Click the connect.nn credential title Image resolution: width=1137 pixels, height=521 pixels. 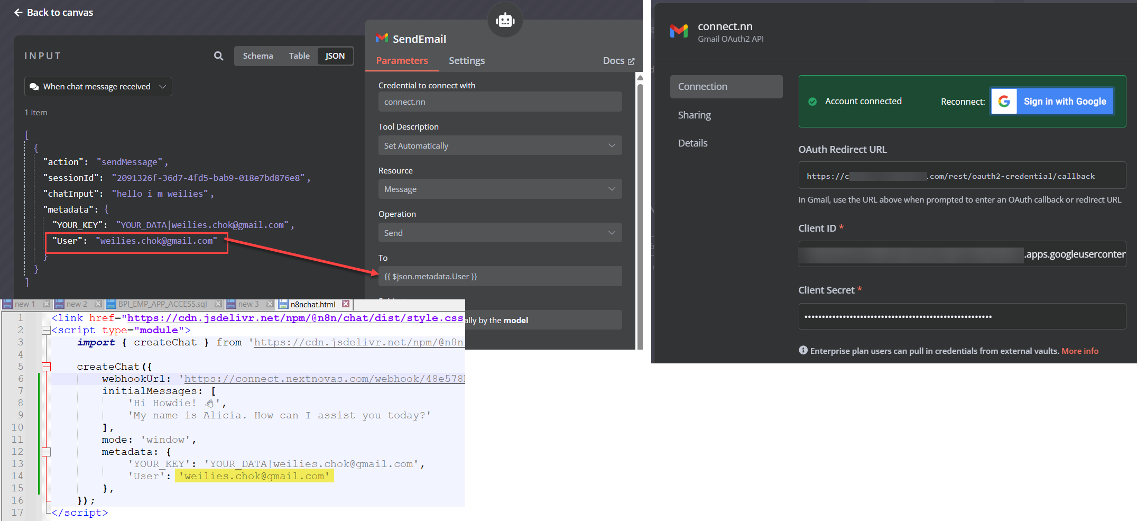click(x=725, y=26)
